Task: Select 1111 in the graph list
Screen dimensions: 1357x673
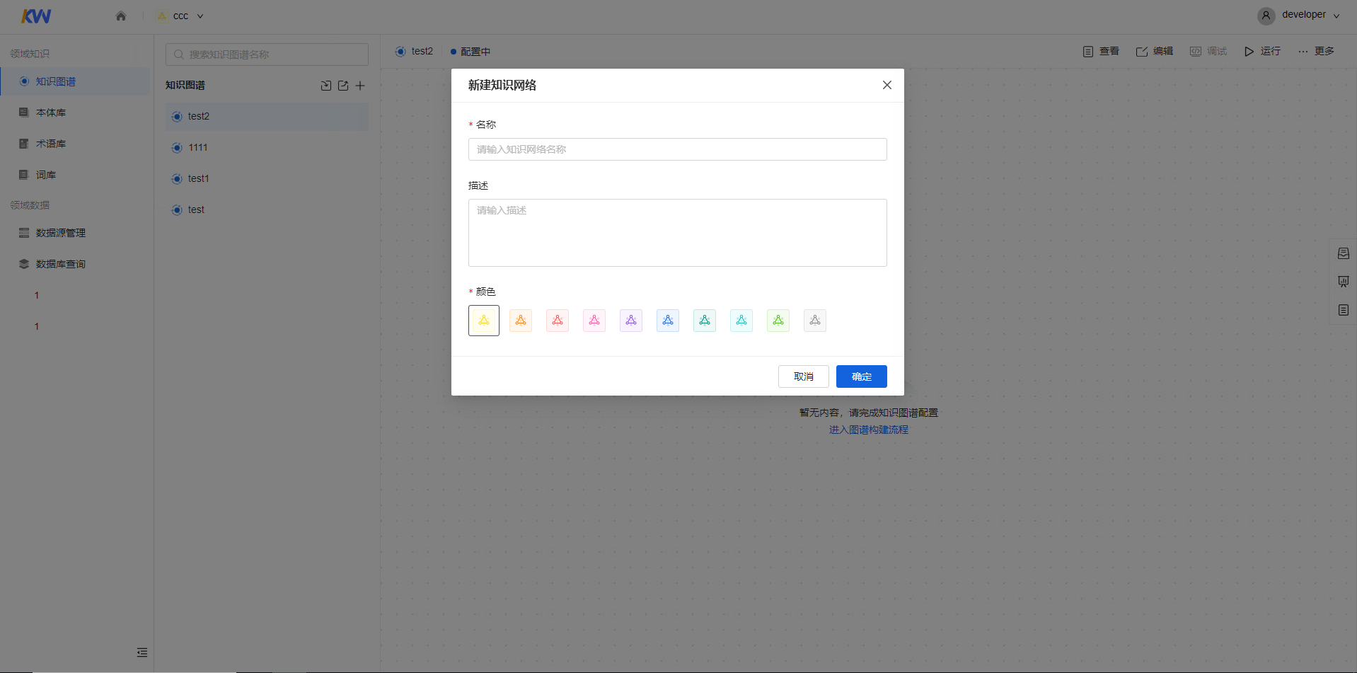Action: [267, 147]
